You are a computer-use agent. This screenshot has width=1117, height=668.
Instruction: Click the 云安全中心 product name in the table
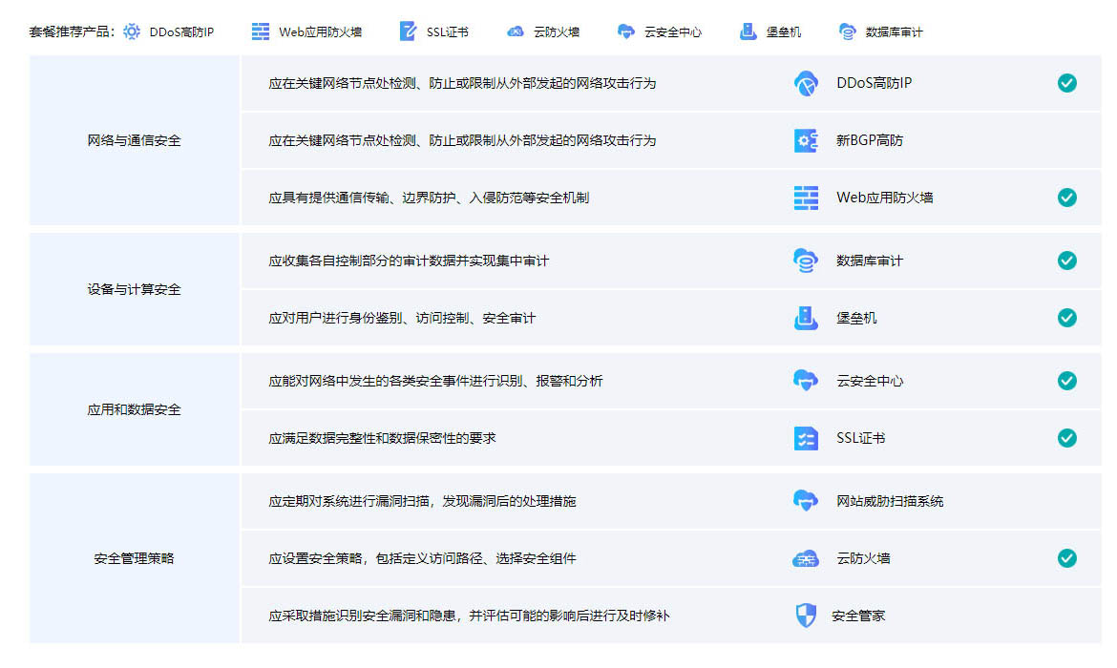(869, 381)
